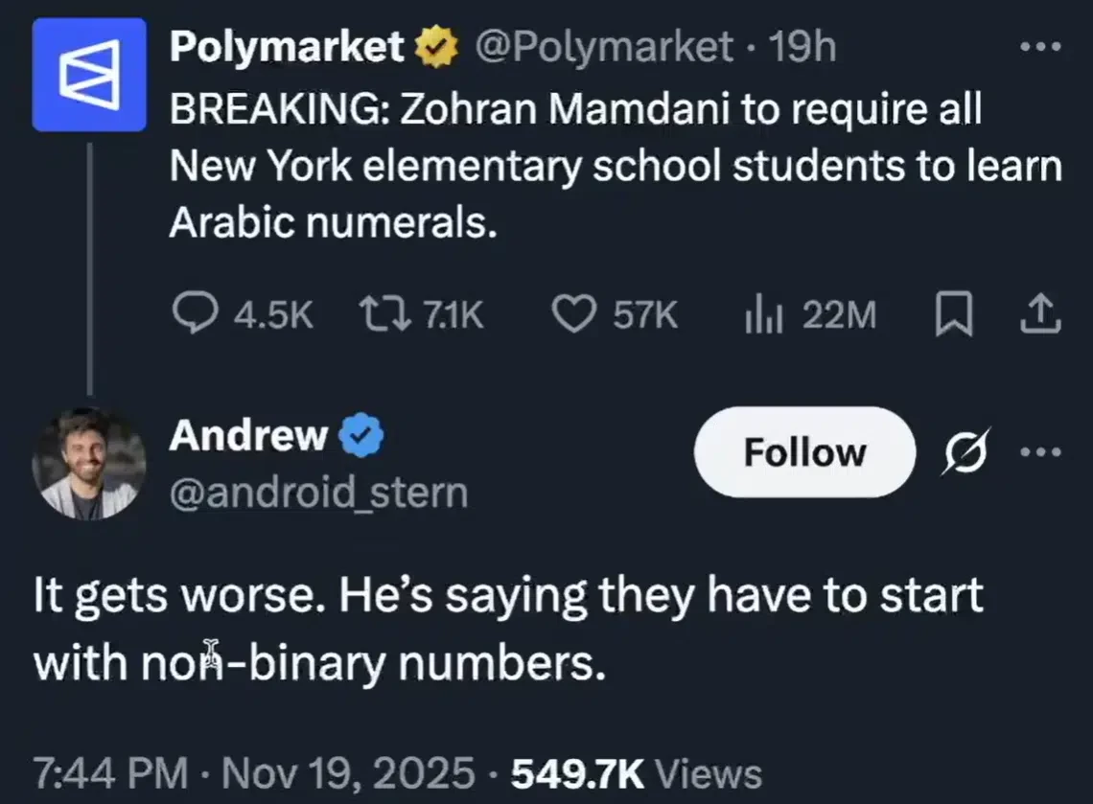This screenshot has width=1093, height=804.
Task: Open reply icon on Polymarket post
Action: (197, 314)
